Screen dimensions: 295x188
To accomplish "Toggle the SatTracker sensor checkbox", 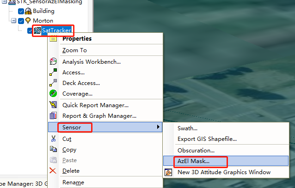I will tap(31, 31).
